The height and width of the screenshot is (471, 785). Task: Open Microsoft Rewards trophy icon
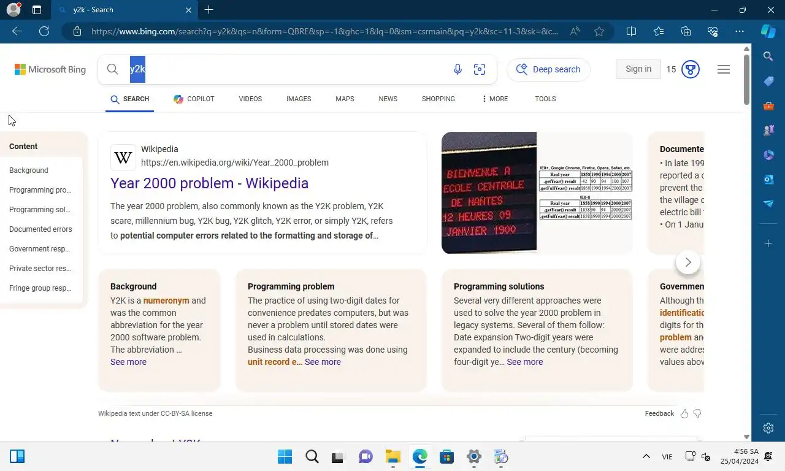pyautogui.click(x=691, y=69)
